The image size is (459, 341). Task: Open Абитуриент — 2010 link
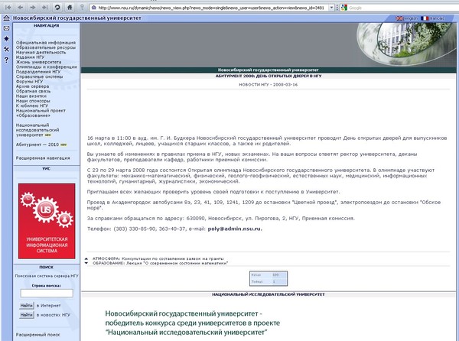coord(37,145)
